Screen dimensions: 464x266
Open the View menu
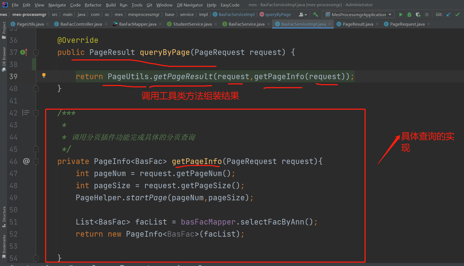(x=39, y=5)
